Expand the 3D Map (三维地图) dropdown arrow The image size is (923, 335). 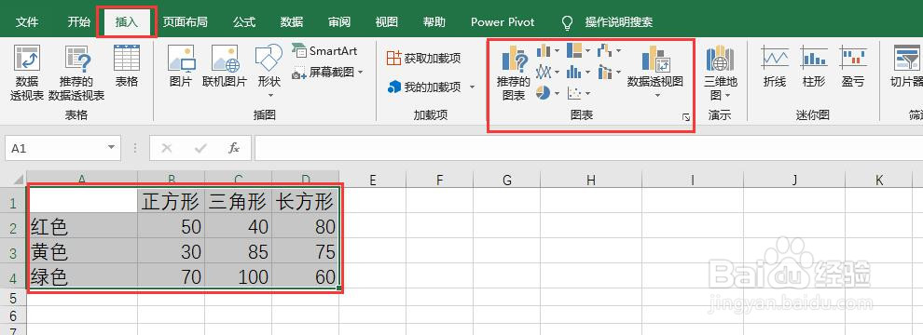click(728, 95)
